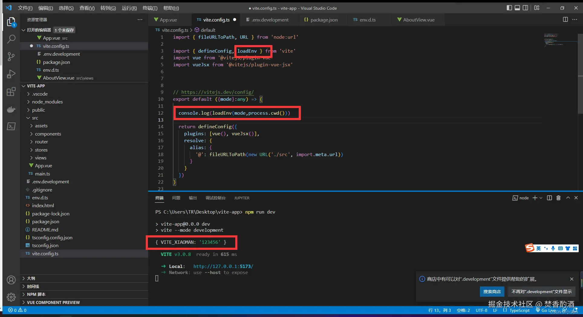Open the Search view in activity bar
The image size is (583, 317).
click(x=11, y=39)
